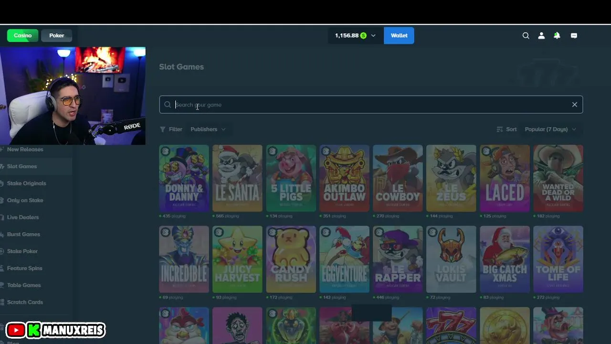Image resolution: width=611 pixels, height=344 pixels.
Task: Switch to the Casino tab
Action: (x=22, y=35)
